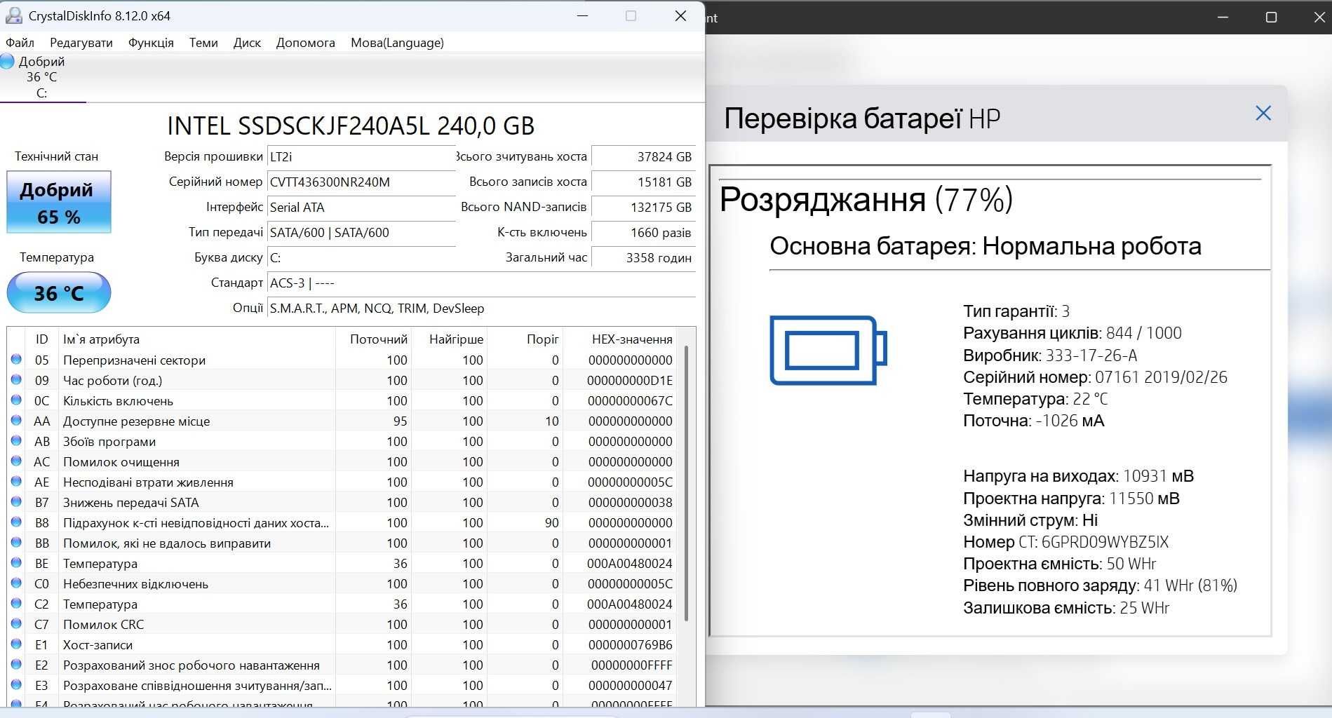Screen dimensions: 1332x718
Task: Click status dot for Небезпечних відключень row
Action: coord(16,583)
